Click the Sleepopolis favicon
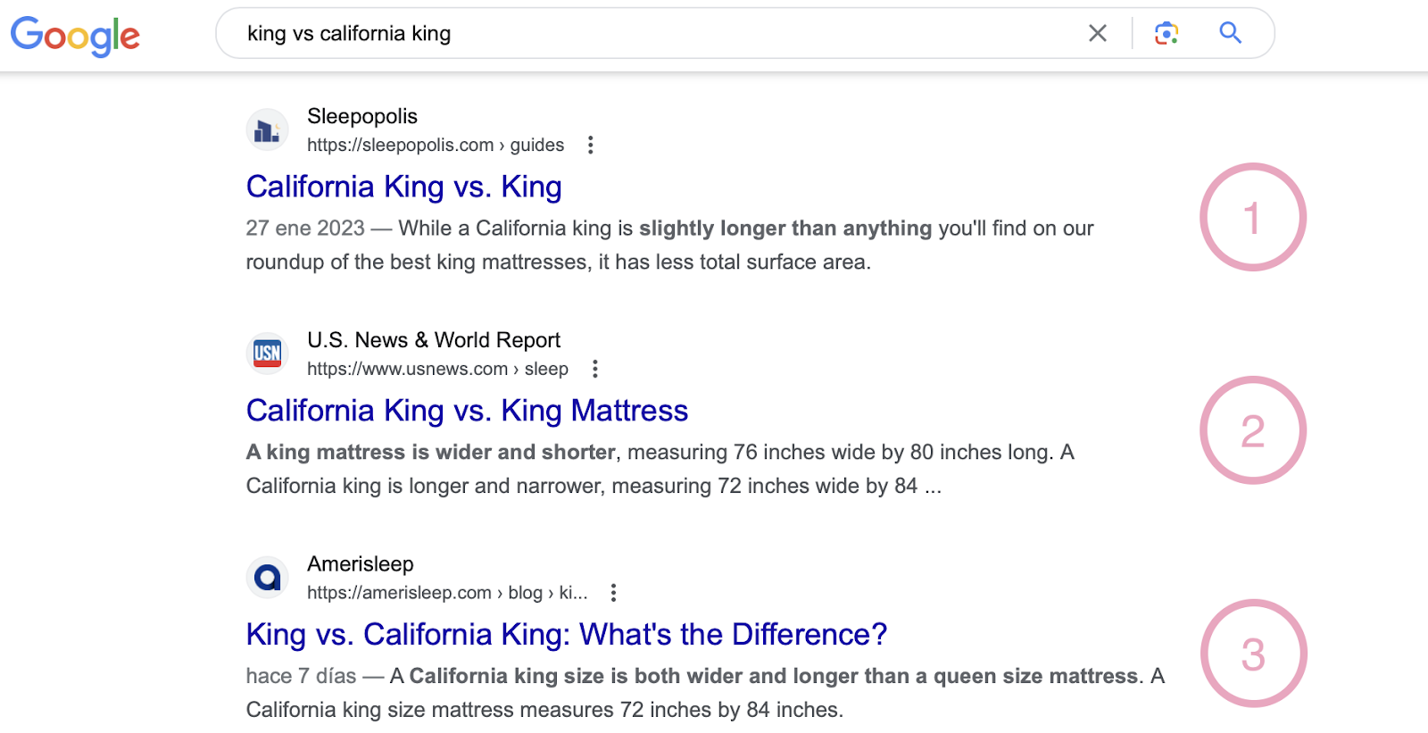 click(x=267, y=130)
